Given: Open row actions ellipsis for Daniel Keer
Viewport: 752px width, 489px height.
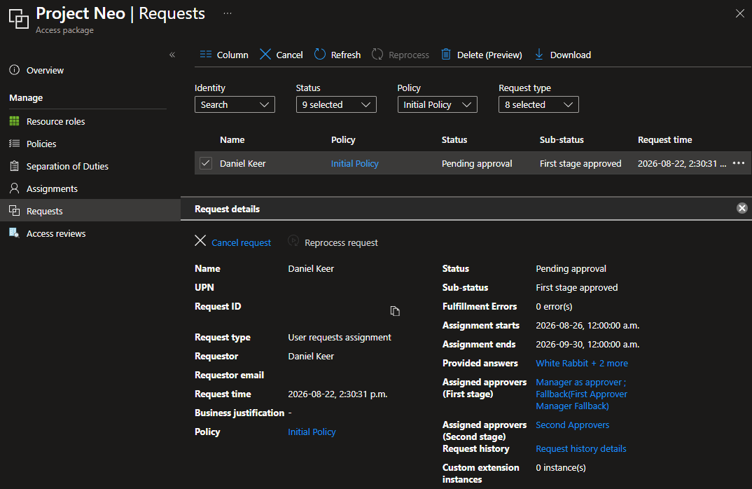Looking at the screenshot, I should coord(739,163).
